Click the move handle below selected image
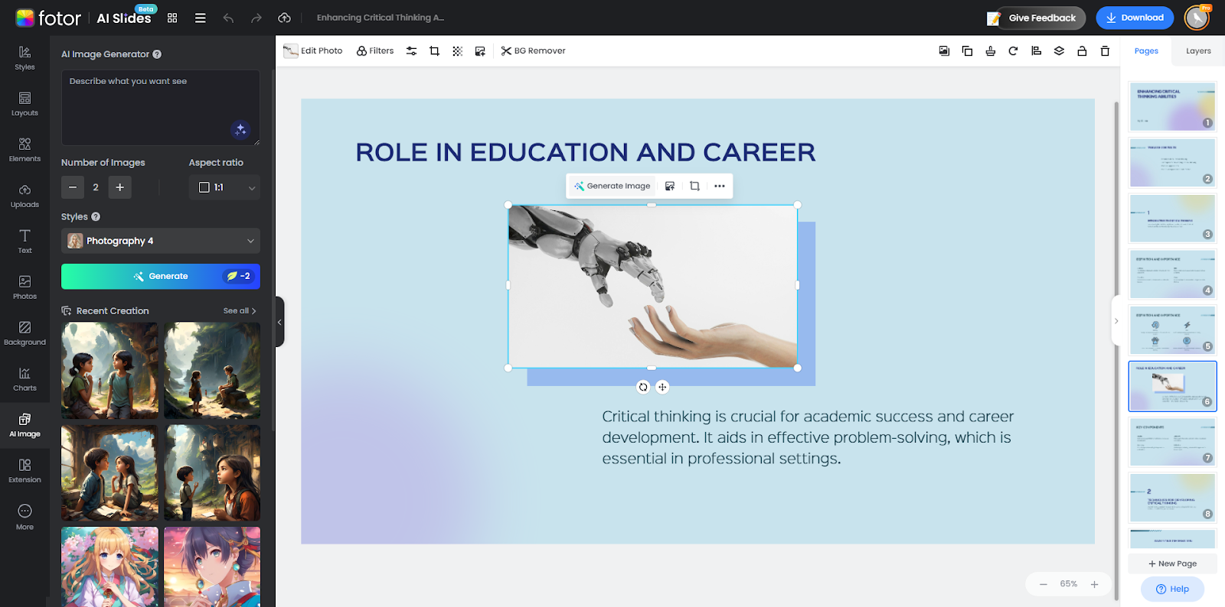The image size is (1225, 607). pyautogui.click(x=662, y=387)
